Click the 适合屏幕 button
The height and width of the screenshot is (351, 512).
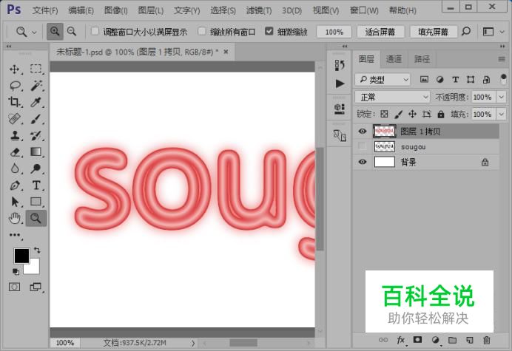tap(380, 32)
